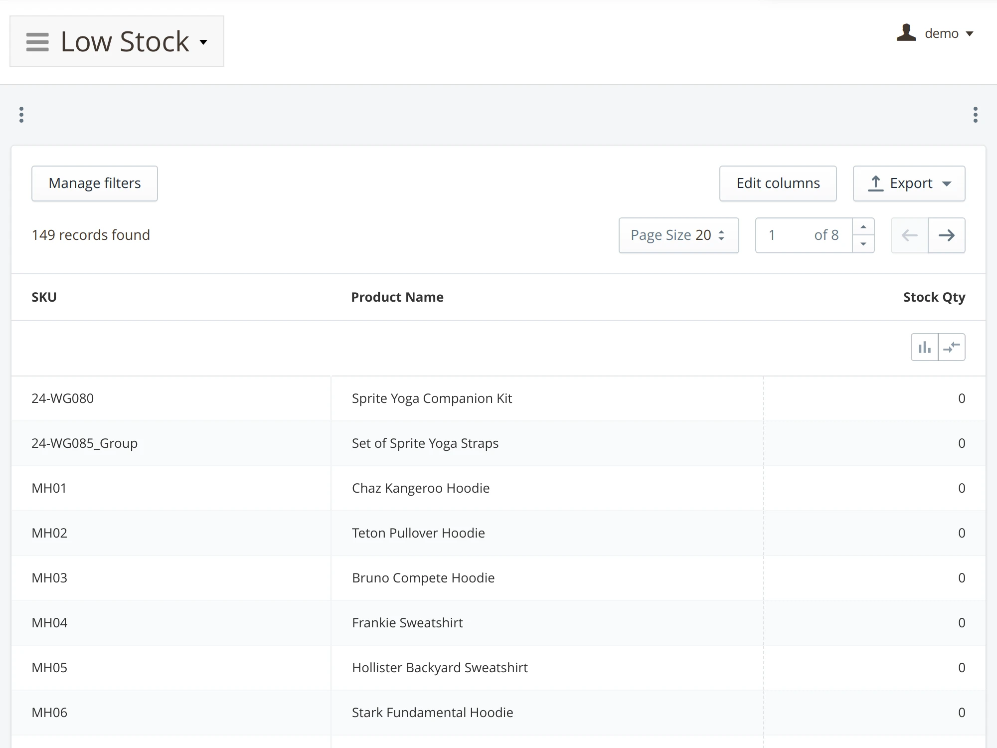Sort records by Stock Qty column
Screen dimensions: 997x748
pyautogui.click(x=934, y=297)
